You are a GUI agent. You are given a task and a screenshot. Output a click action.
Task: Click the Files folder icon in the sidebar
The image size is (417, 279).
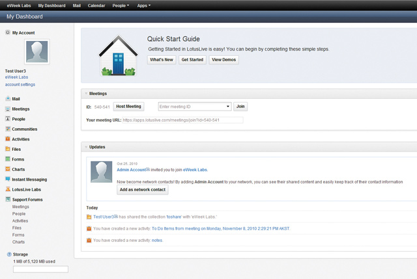pyautogui.click(x=8, y=149)
